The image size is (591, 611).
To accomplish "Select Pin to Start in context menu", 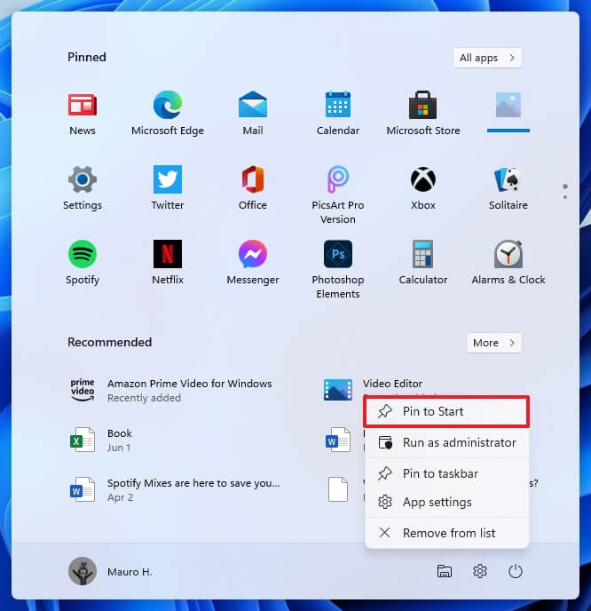I will pyautogui.click(x=446, y=411).
